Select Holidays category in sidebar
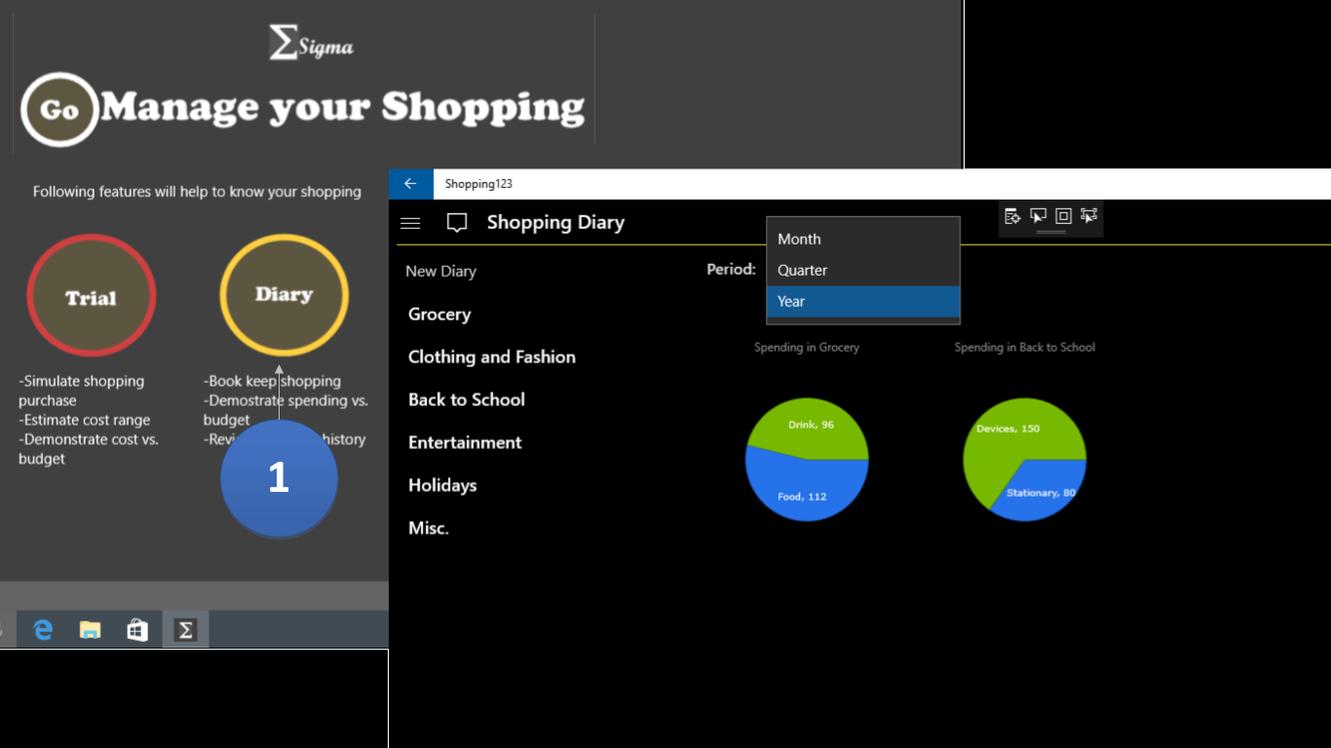The height and width of the screenshot is (748, 1331). tap(442, 485)
